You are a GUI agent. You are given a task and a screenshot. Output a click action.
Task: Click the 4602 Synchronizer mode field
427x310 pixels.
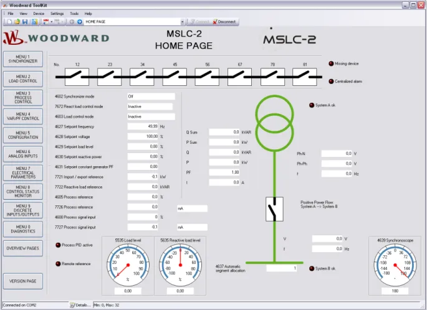pos(151,96)
